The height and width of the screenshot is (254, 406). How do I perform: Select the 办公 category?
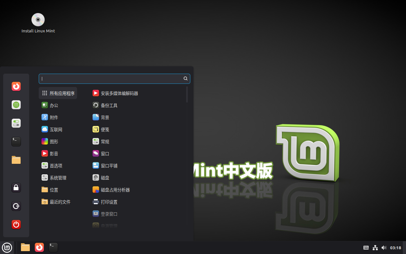point(58,105)
